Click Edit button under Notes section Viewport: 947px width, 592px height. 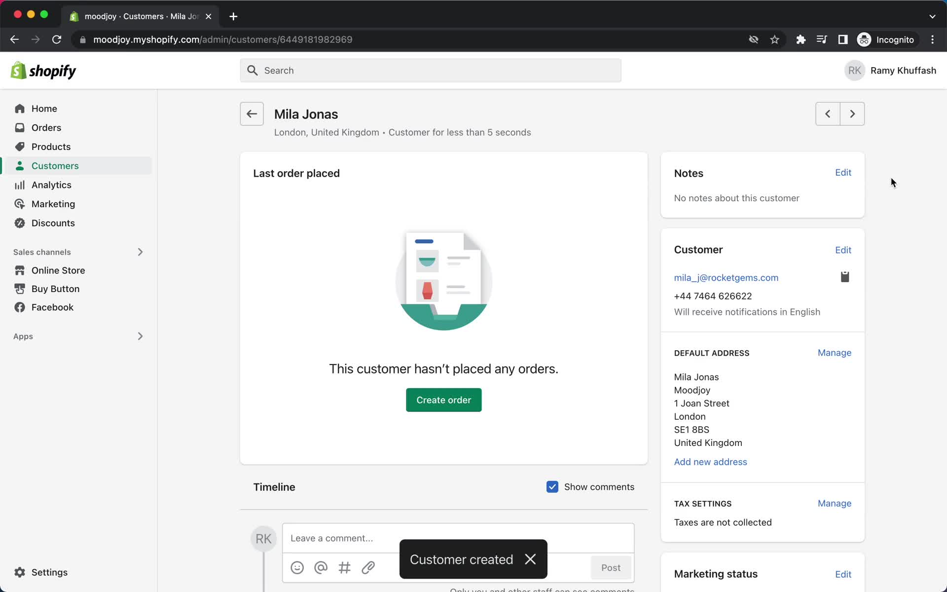(x=843, y=172)
